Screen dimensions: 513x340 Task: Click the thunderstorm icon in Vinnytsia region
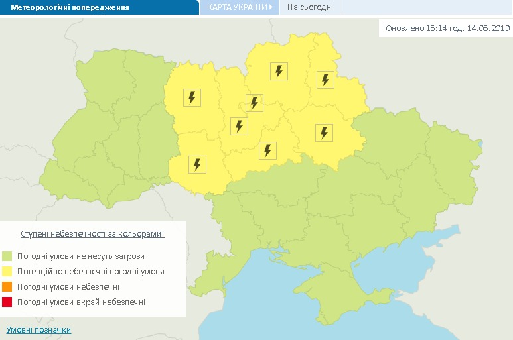pos(196,164)
